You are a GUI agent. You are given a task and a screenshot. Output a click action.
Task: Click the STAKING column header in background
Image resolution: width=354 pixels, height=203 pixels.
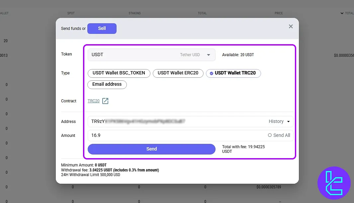coord(134,13)
